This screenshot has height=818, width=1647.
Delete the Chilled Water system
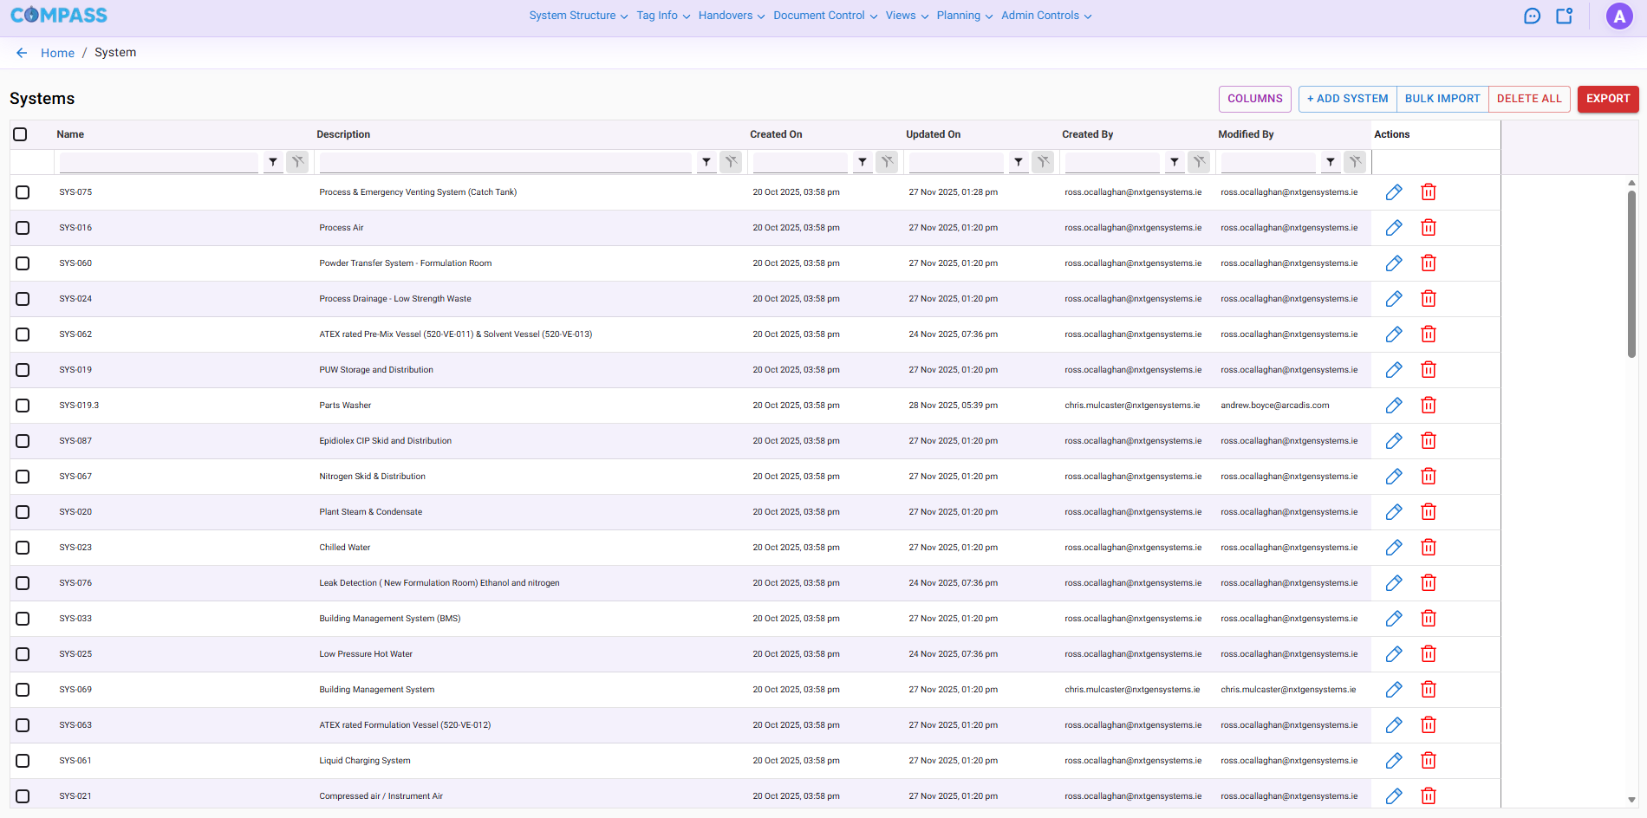coord(1429,547)
